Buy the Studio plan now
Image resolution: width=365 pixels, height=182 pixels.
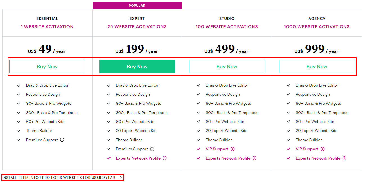pyautogui.click(x=227, y=67)
